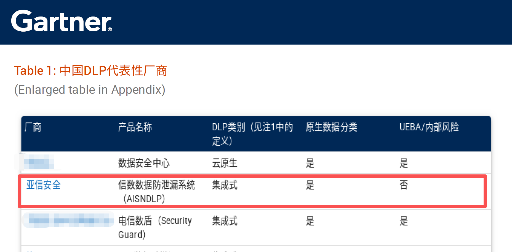The width and height of the screenshot is (512, 252).
Task: Click the Gartner logo
Action: click(61, 21)
